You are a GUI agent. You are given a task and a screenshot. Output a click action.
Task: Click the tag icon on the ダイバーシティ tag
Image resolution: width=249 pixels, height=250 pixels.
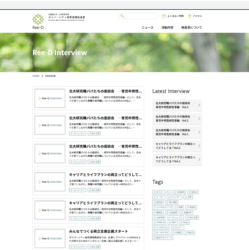point(155,192)
